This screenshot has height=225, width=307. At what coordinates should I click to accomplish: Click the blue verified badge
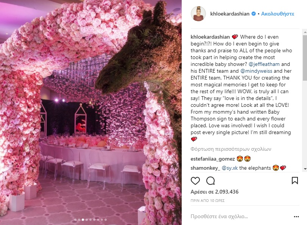(254, 14)
